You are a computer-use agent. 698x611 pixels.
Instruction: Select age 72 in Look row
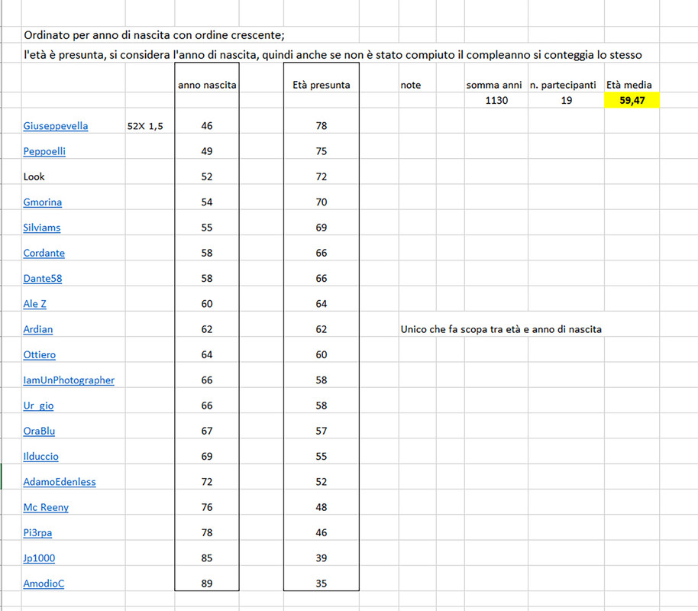coord(322,176)
